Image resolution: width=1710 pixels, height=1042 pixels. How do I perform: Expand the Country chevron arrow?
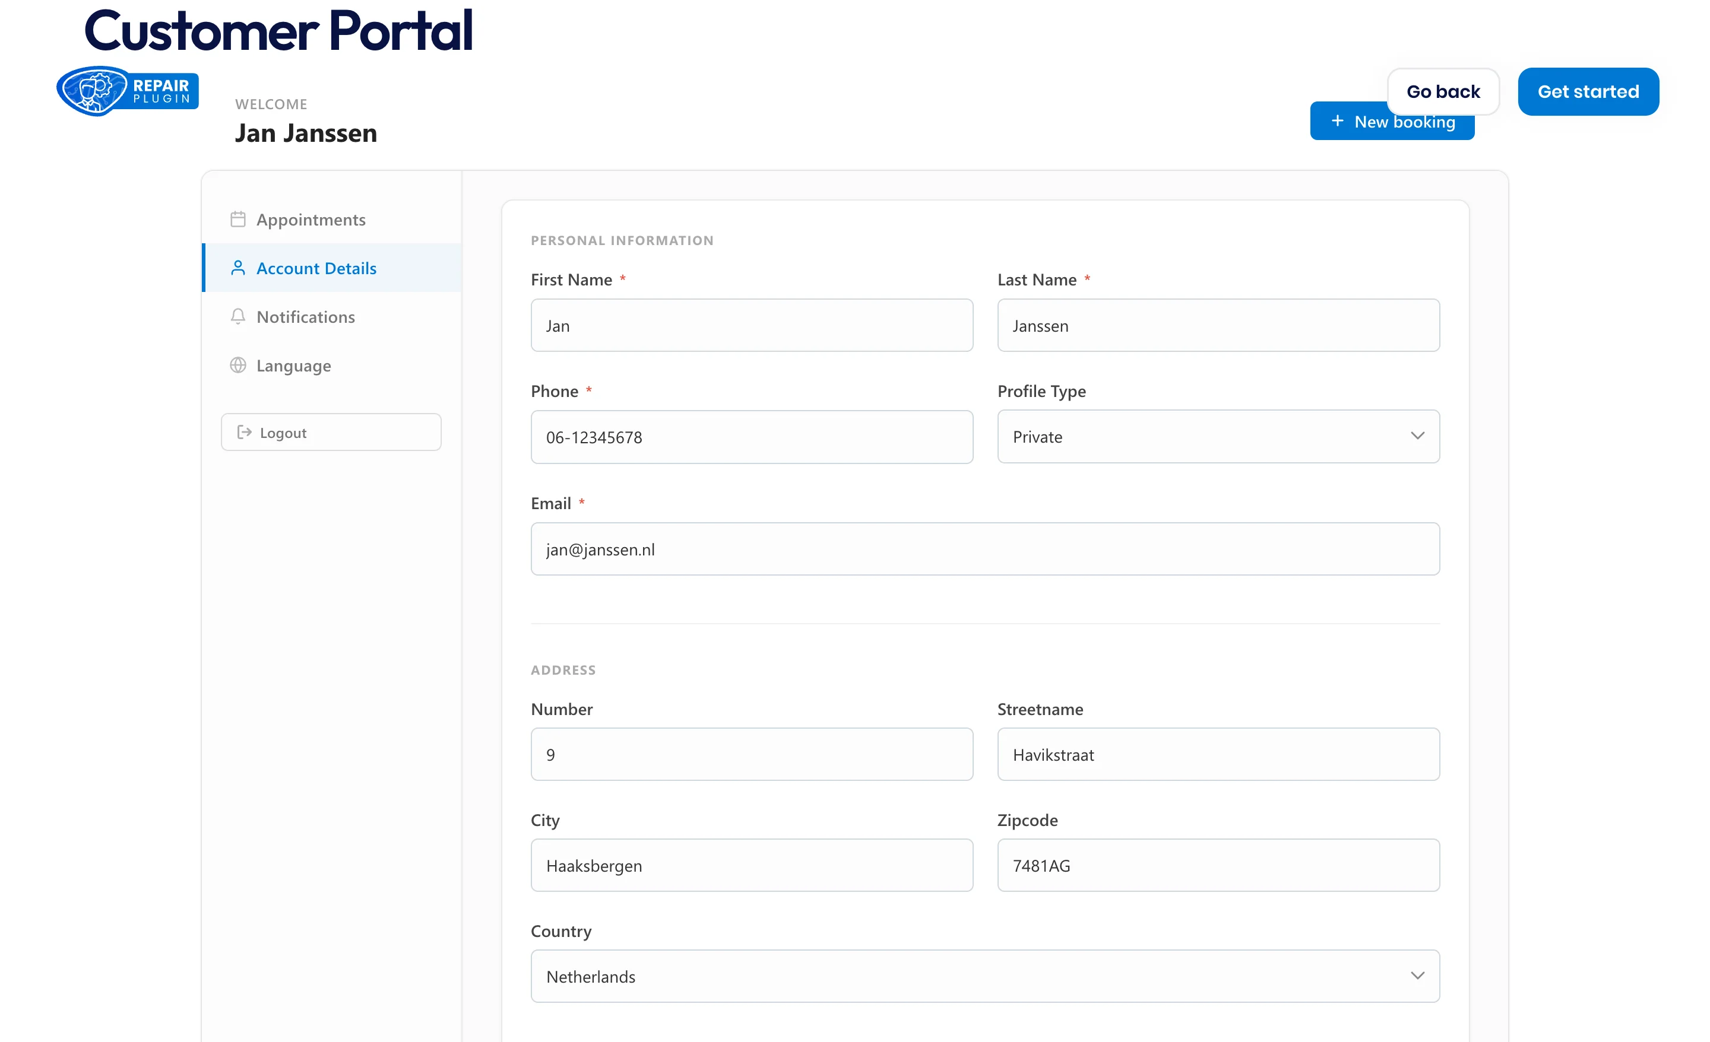pyautogui.click(x=1418, y=976)
